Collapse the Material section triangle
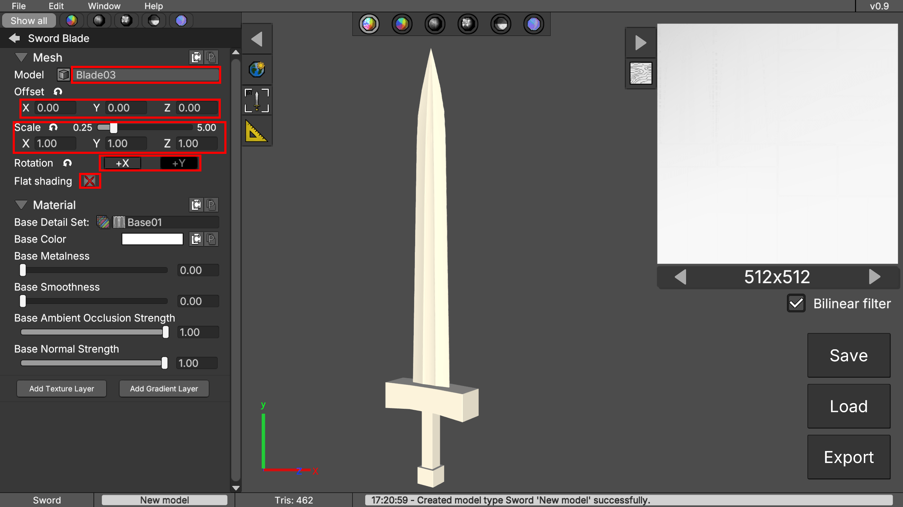The width and height of the screenshot is (903, 507). coord(21,205)
